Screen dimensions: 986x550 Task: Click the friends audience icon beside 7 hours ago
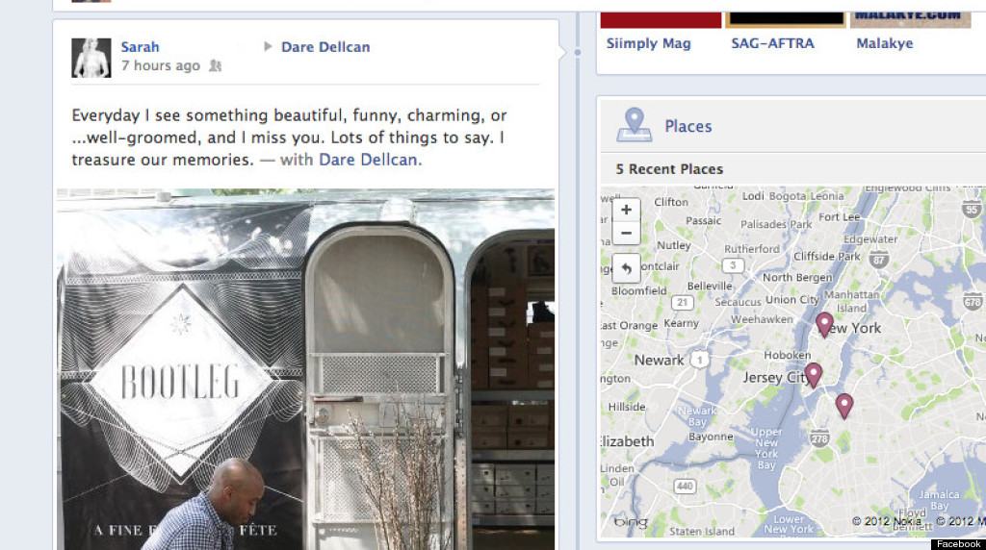point(215,65)
